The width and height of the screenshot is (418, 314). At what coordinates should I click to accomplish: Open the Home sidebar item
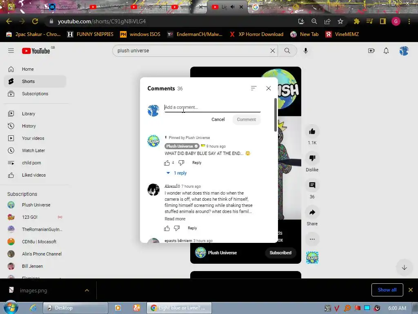point(35,69)
